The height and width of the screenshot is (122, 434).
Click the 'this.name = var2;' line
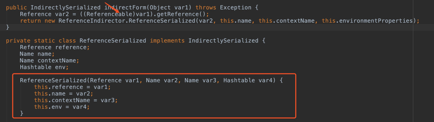(x=64, y=94)
